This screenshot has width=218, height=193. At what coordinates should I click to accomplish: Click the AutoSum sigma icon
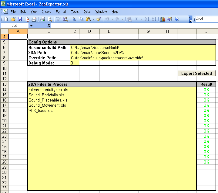[136, 19]
